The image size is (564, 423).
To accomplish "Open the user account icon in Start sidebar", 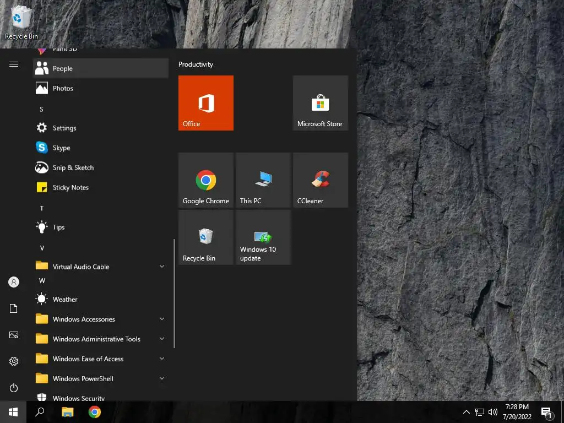I will pyautogui.click(x=14, y=282).
